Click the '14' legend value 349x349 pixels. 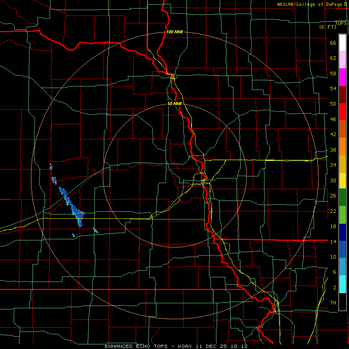[333, 242]
